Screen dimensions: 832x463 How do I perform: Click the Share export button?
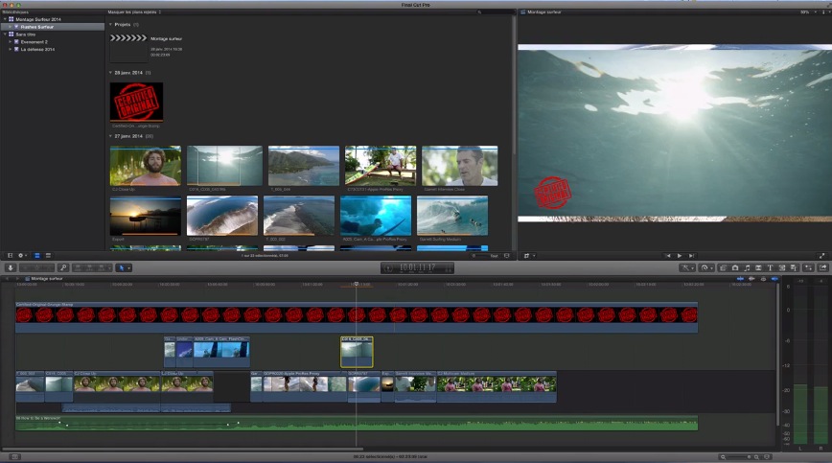822,267
